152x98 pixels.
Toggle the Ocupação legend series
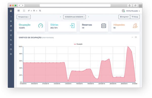[78, 44]
